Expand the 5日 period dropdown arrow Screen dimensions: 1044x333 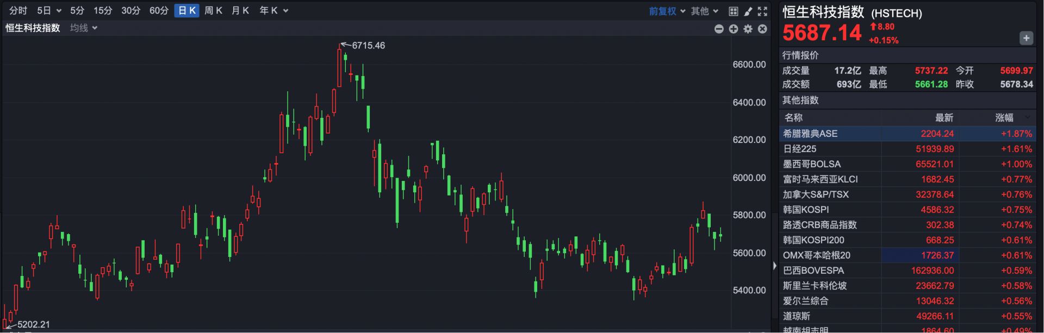click(x=59, y=11)
